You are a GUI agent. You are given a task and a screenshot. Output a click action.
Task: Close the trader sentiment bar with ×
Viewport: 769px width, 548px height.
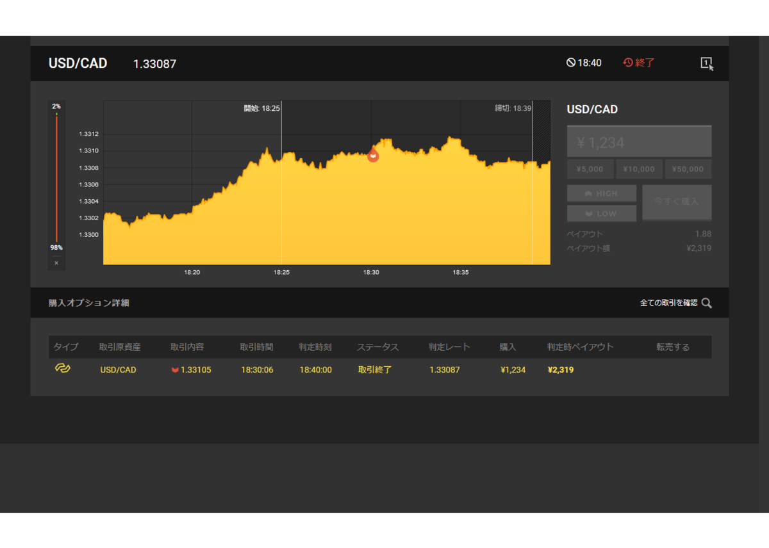(56, 263)
